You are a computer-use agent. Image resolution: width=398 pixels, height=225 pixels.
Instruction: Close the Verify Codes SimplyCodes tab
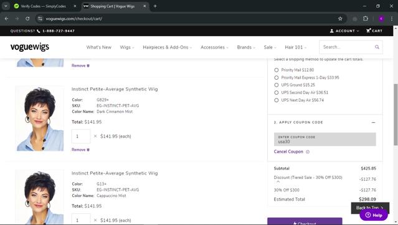[75, 6]
